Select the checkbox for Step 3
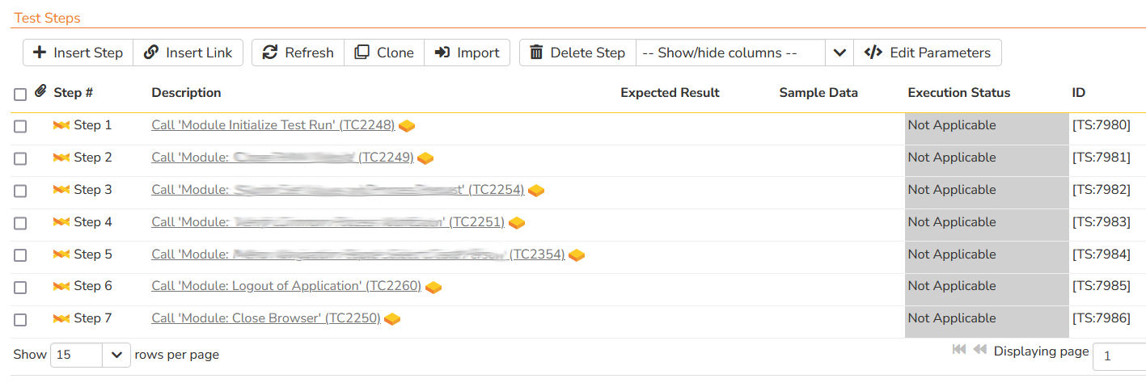Viewport: 1146px width, 387px height. [20, 191]
